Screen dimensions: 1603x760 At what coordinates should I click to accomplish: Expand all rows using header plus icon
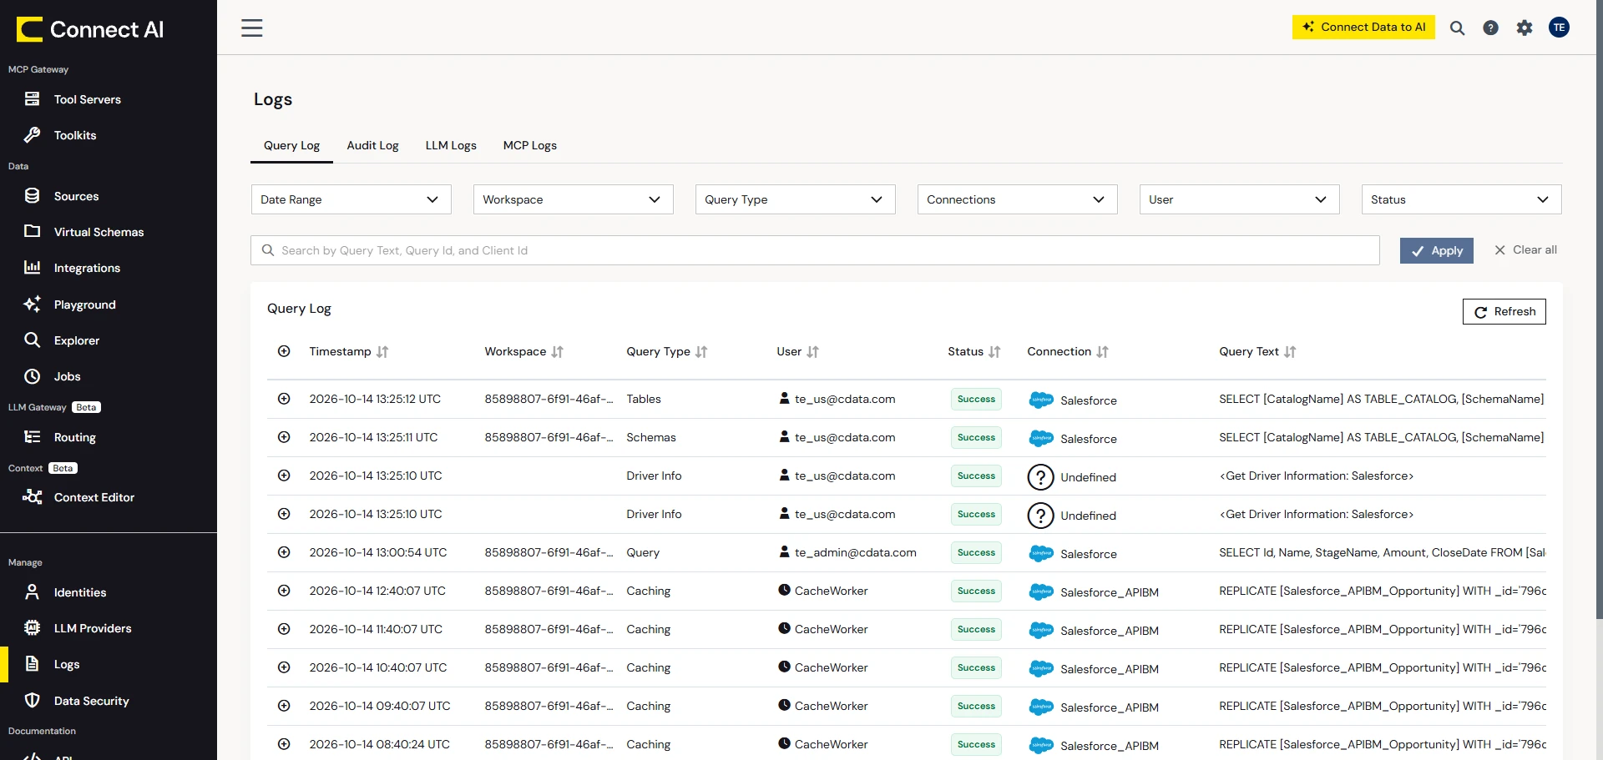click(x=284, y=351)
